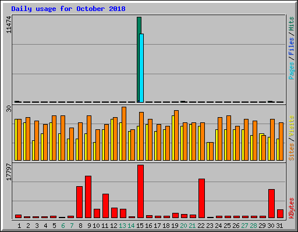Screen dimensions: 298x232
Task: Click the orange bar for day 15
Action: 141,136
